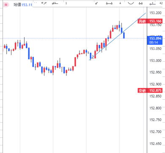Click the 高値 153.166 high price label
This screenshot has height=153, width=165.
pos(150,21)
